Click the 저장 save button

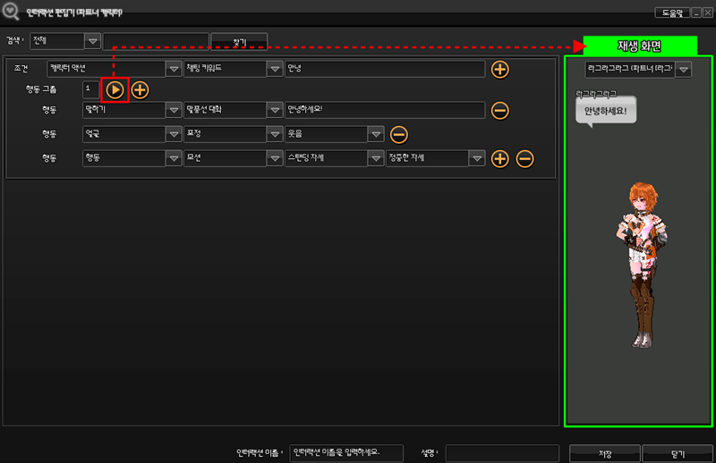(604, 452)
